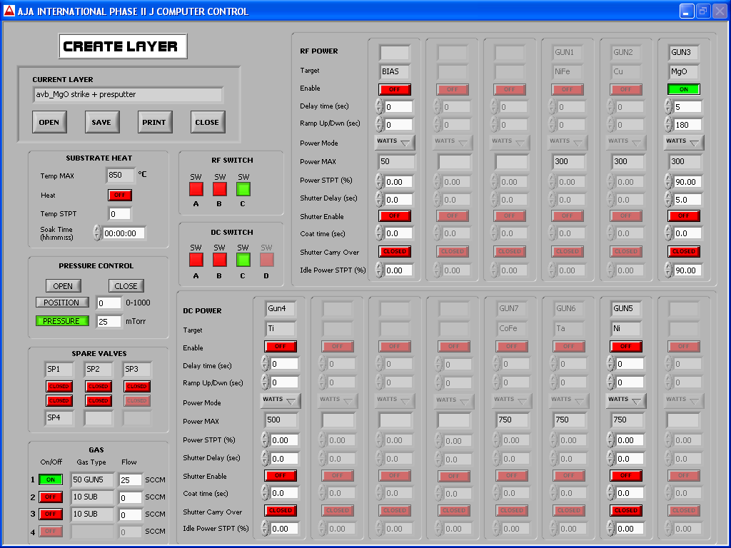Click BIAS Shutter Carry Over CLOSED indicator
Screen dimensions: 731x548
[x=395, y=251]
